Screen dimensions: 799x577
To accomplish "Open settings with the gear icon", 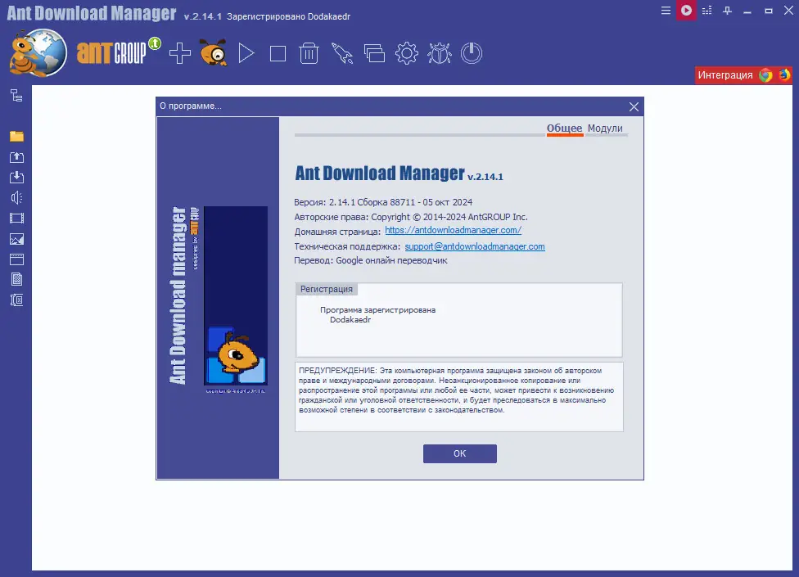I will point(406,52).
